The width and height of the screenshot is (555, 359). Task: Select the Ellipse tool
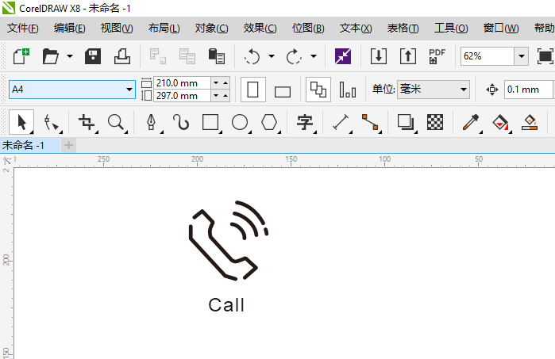tap(241, 123)
